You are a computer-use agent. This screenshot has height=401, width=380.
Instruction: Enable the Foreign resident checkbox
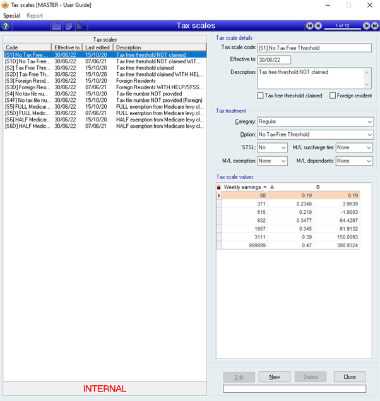[333, 96]
